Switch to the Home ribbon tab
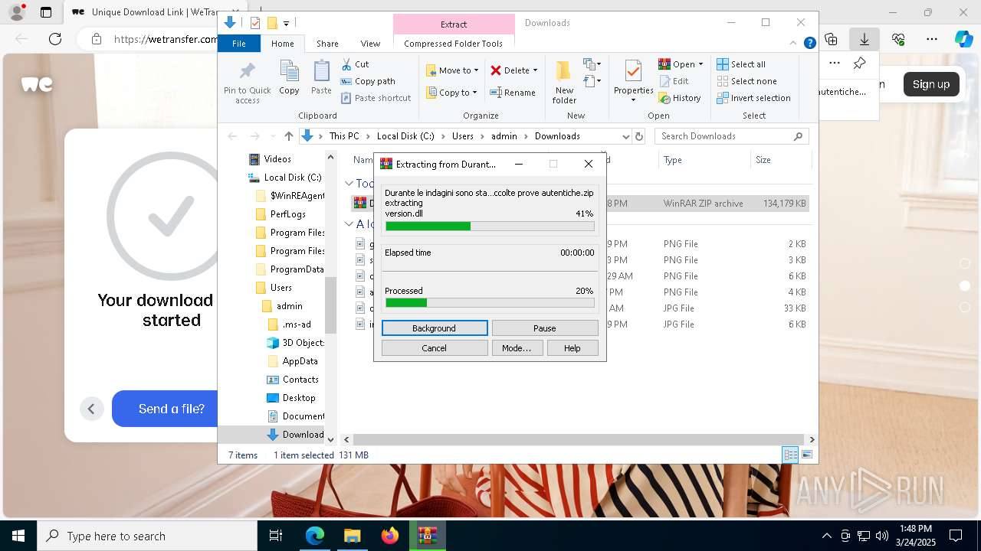 point(283,44)
